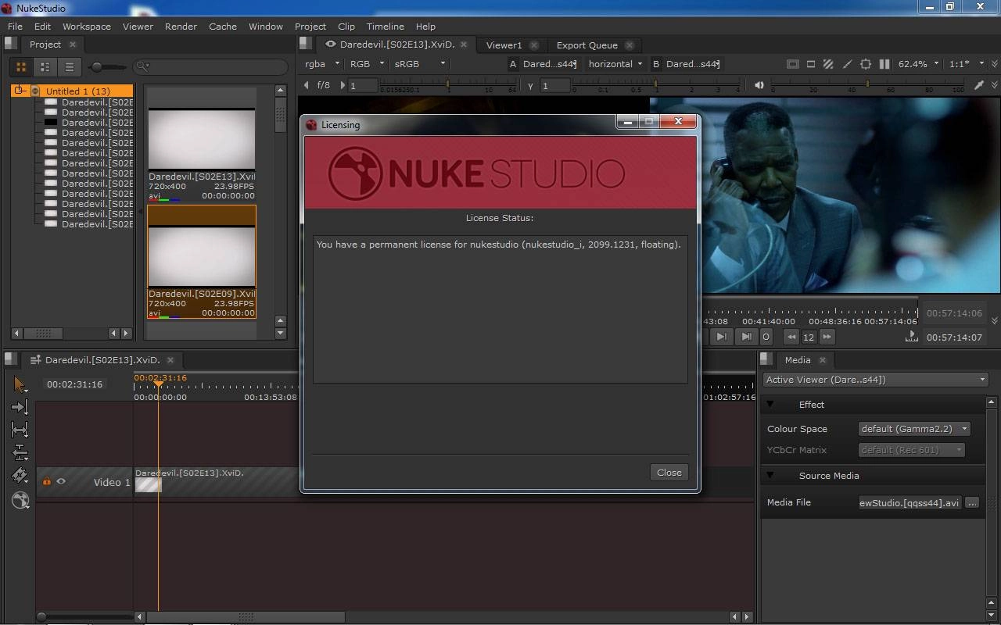Open the File menu
The width and height of the screenshot is (1001, 625).
tap(15, 26)
